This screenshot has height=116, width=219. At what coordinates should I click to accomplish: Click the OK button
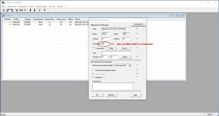97,95
